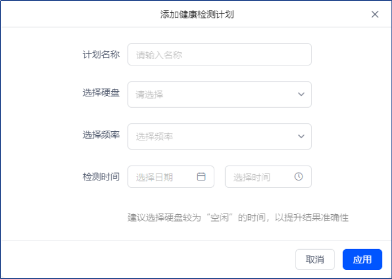
Task: Click the hint text about idle disk time
Action: 238,218
